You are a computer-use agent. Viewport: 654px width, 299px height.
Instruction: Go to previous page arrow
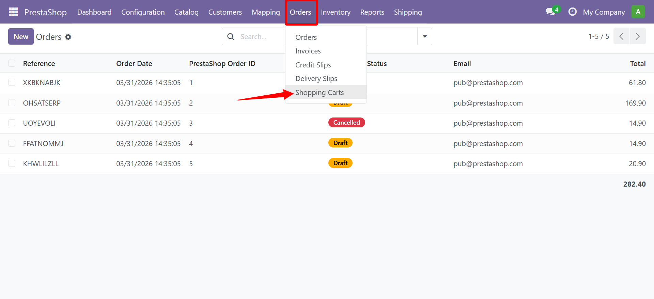pos(621,36)
